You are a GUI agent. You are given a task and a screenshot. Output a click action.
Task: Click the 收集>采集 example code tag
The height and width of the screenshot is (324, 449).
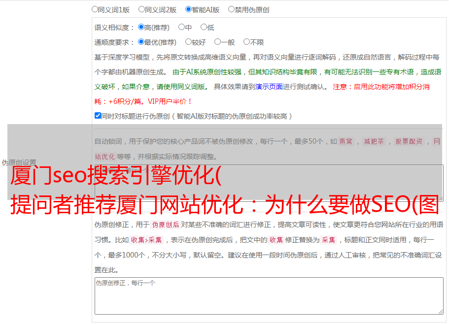[x=146, y=240]
